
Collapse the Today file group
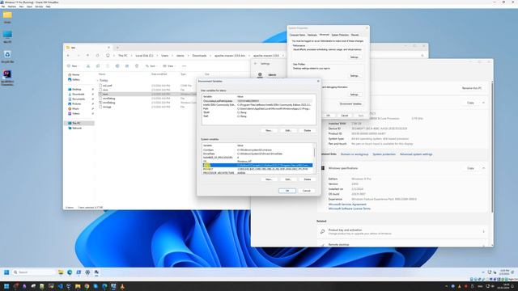(x=97, y=80)
